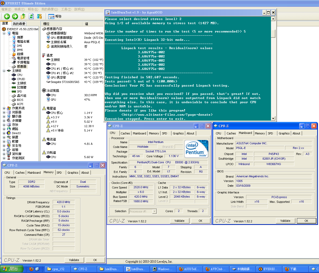
Task: Expand the 裝置 tree node
Action: [4, 137]
